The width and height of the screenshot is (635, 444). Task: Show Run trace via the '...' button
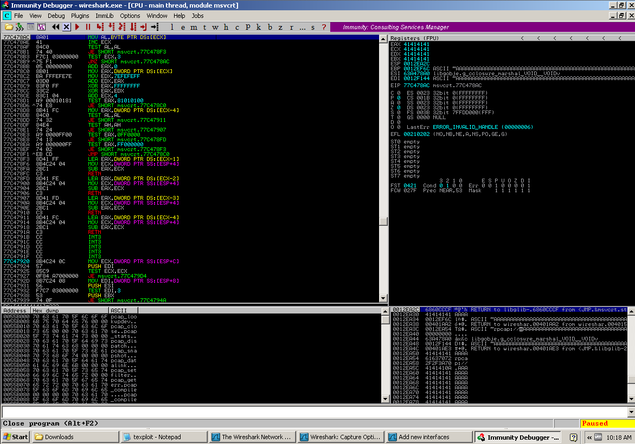(302, 27)
